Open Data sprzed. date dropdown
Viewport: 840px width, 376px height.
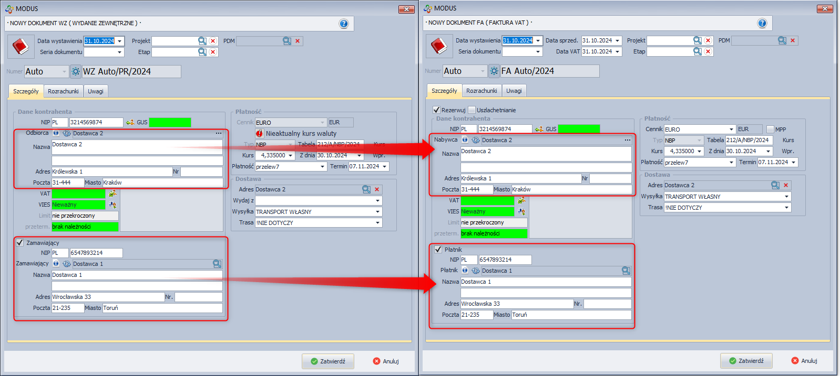click(618, 41)
